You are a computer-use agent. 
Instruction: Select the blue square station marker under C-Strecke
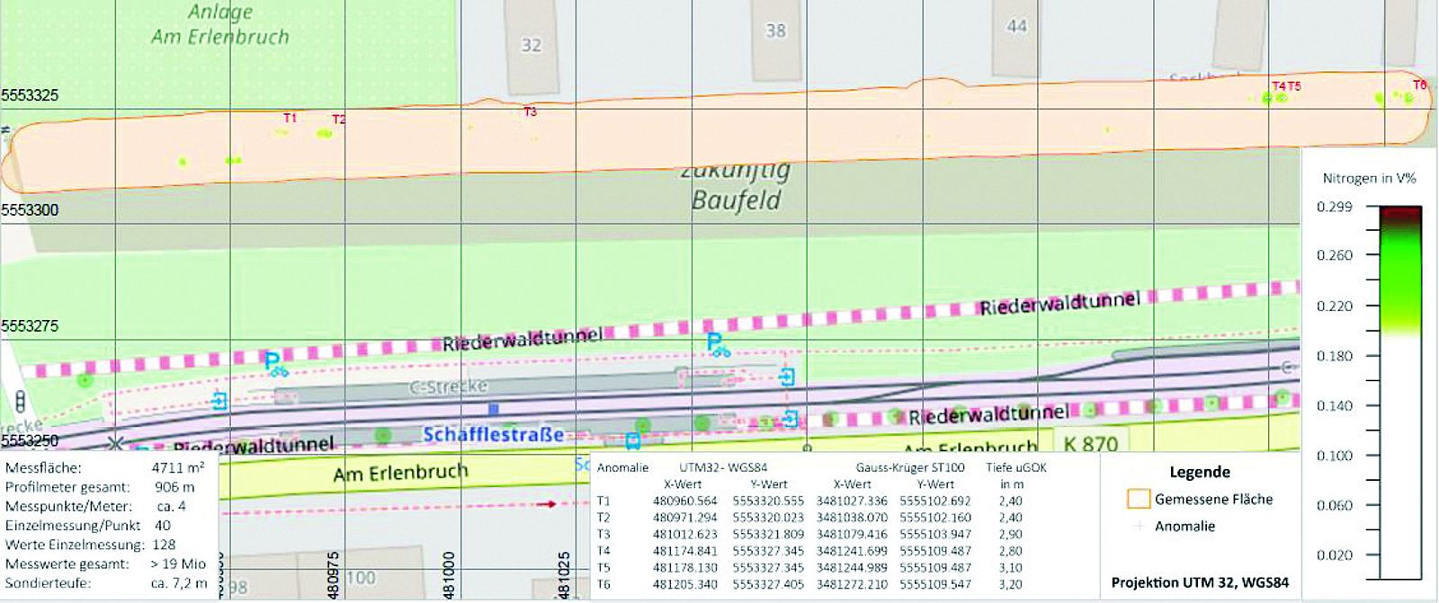click(x=493, y=409)
